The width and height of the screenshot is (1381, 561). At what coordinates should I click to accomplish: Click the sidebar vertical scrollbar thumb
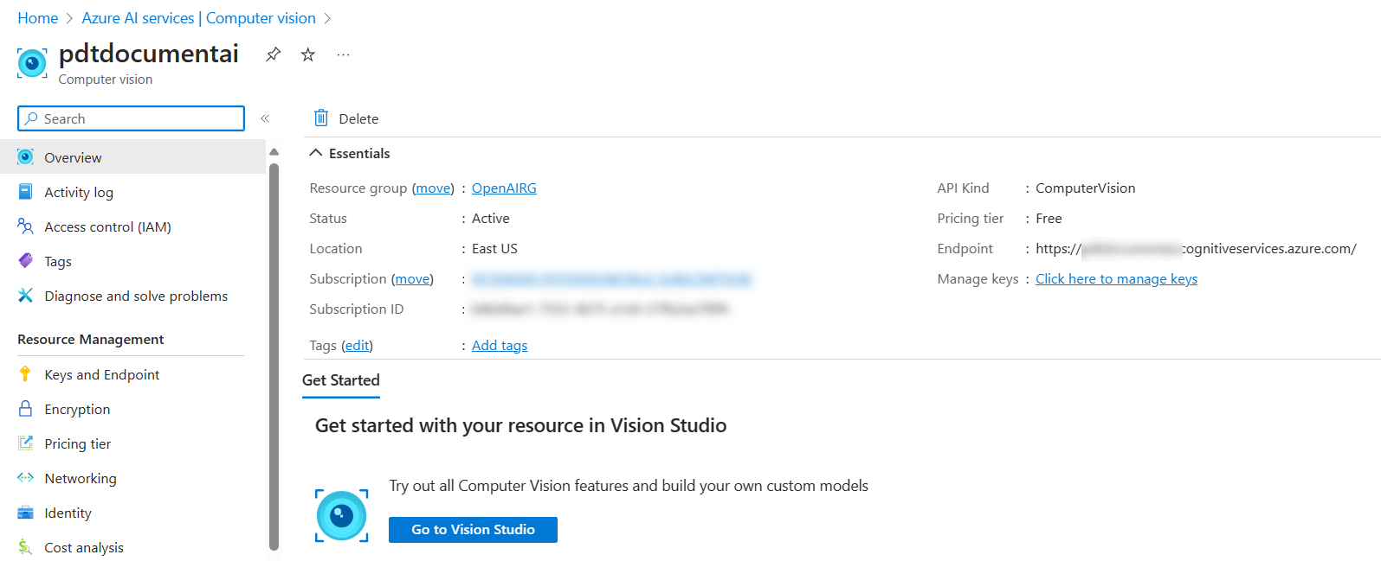(x=274, y=356)
